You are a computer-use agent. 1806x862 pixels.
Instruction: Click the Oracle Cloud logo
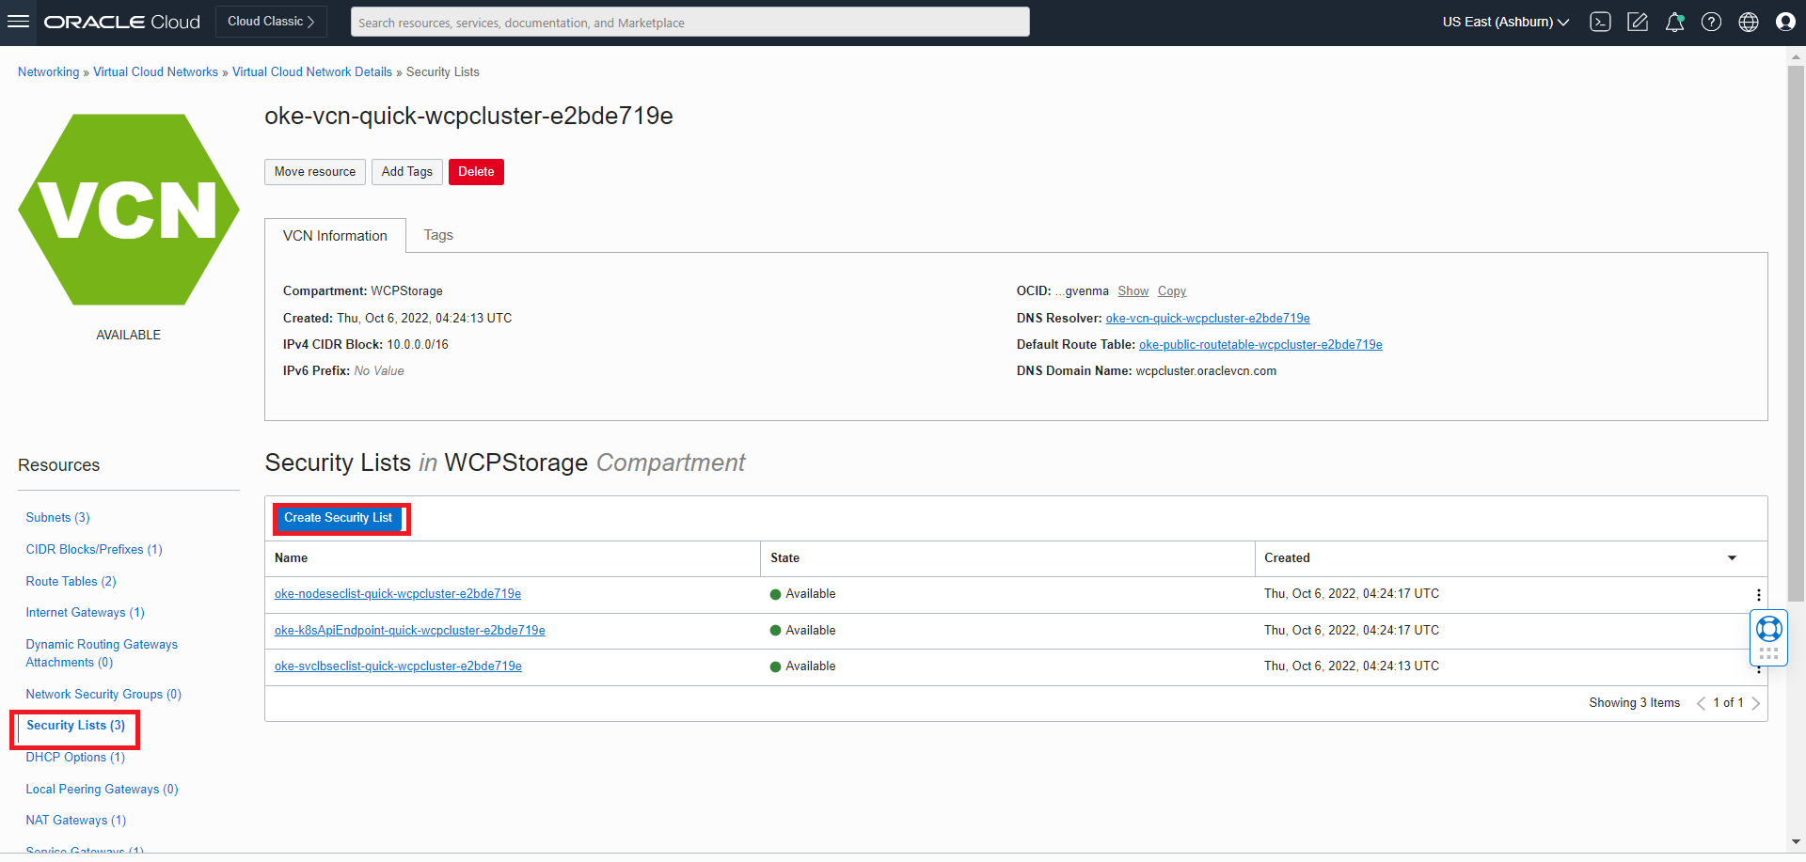tap(122, 22)
